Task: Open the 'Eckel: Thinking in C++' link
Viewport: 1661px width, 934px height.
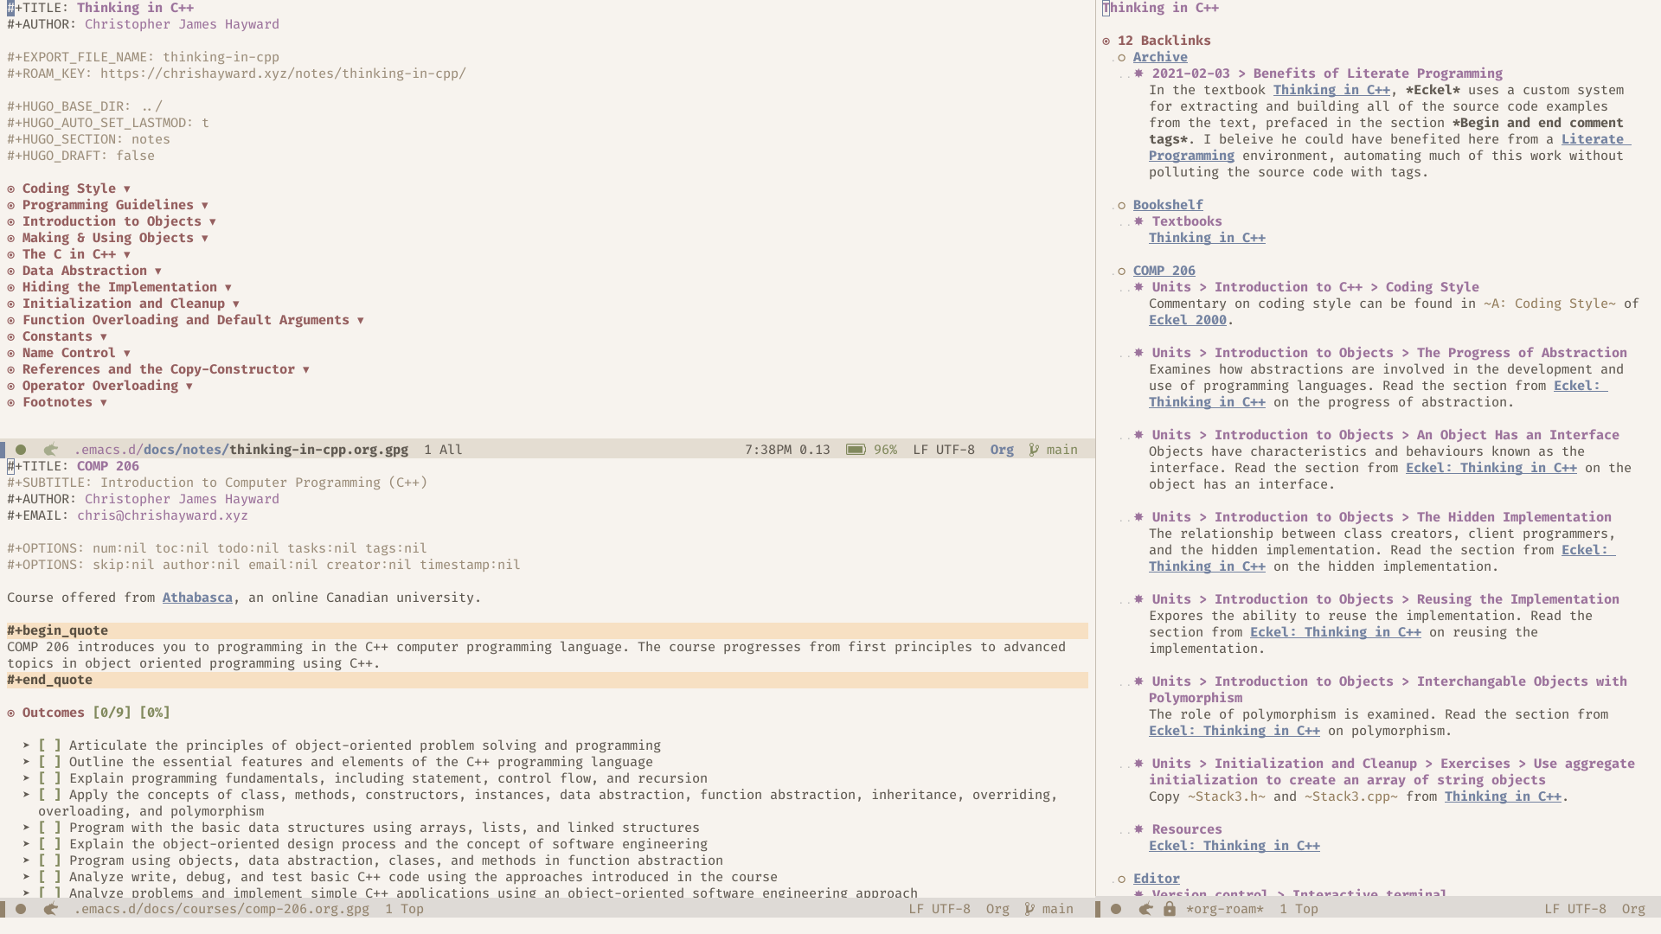Action: coord(1235,845)
